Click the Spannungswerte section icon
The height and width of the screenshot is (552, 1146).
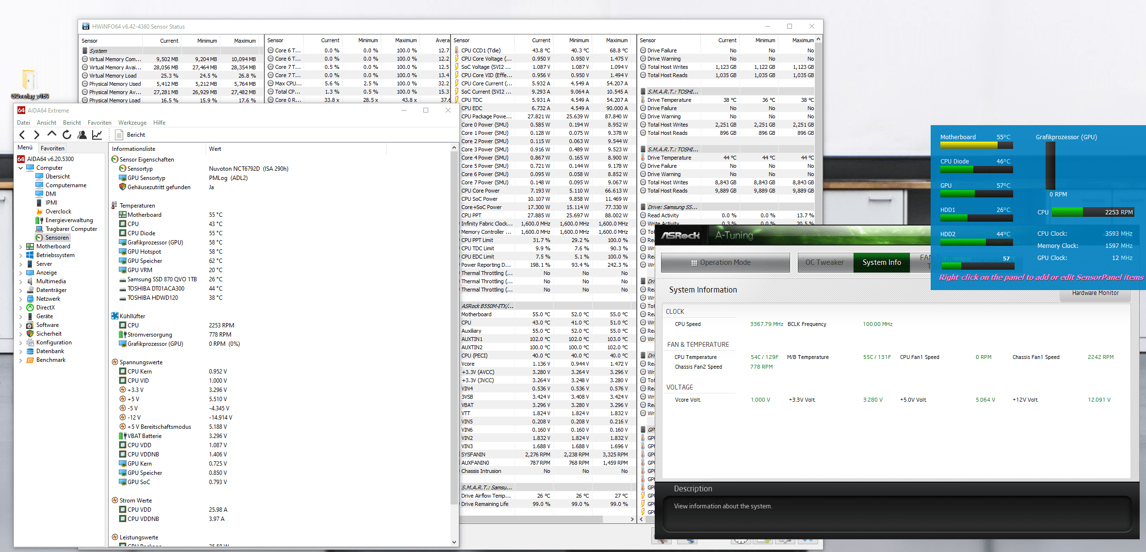click(115, 362)
